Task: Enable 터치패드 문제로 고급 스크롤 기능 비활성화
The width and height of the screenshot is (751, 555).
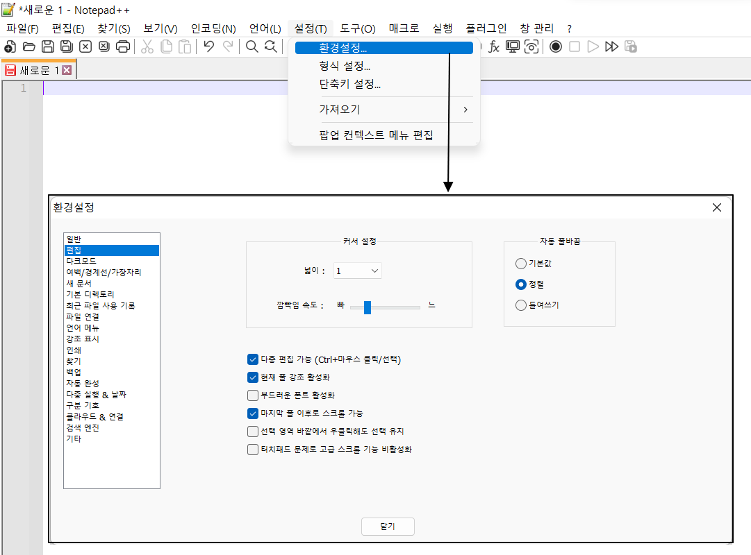Action: [x=253, y=450]
